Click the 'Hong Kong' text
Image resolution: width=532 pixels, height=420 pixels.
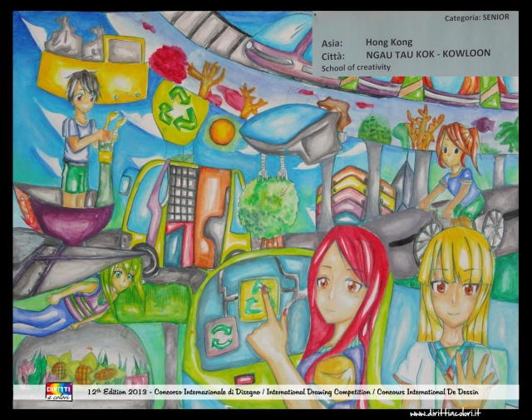click(x=389, y=42)
